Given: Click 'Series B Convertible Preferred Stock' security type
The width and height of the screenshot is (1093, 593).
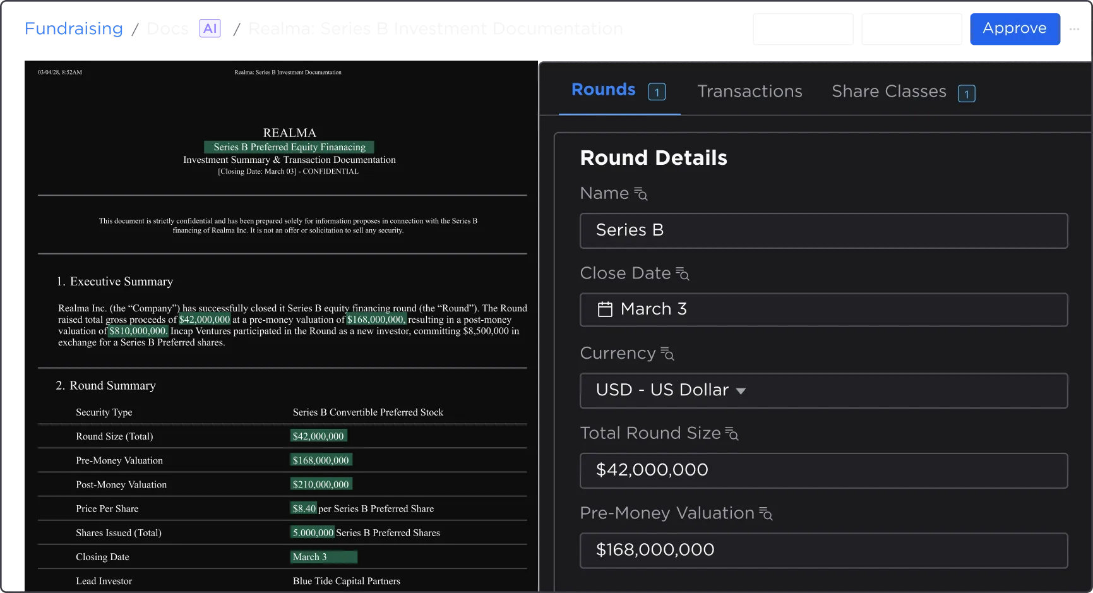Looking at the screenshot, I should 368,412.
